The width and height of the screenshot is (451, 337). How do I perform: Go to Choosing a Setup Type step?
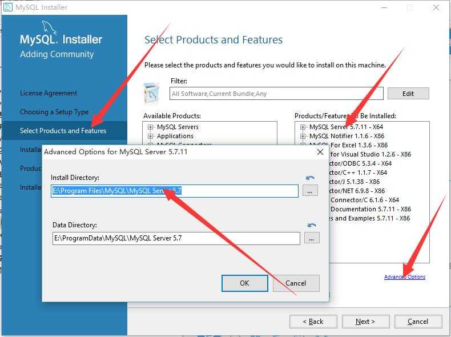(54, 111)
